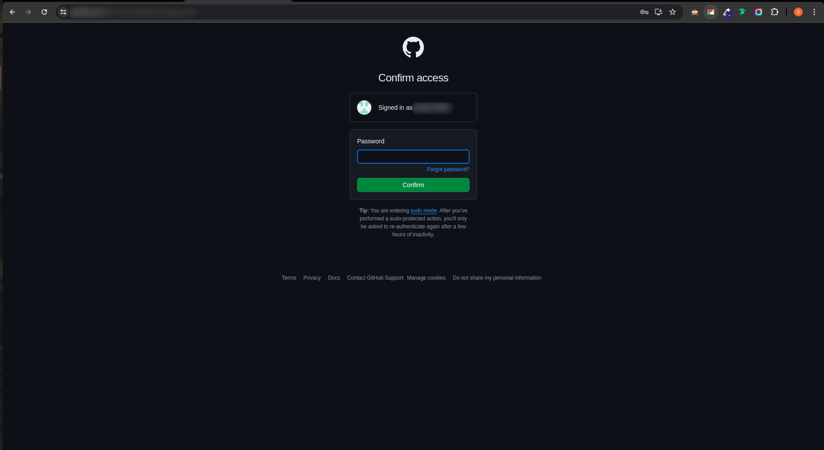Click the browser forward arrow
Viewport: 824px width, 450px height.
pyautogui.click(x=28, y=12)
